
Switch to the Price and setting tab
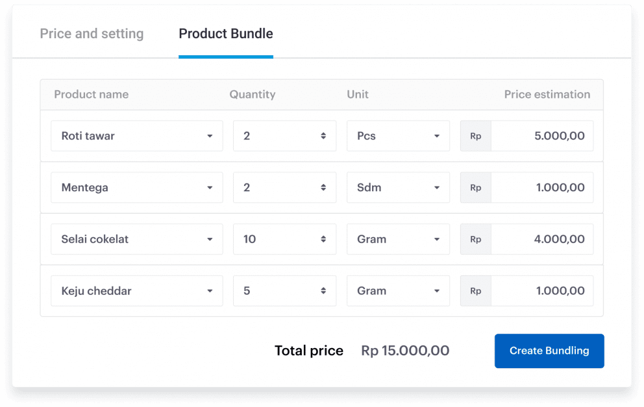[92, 34]
